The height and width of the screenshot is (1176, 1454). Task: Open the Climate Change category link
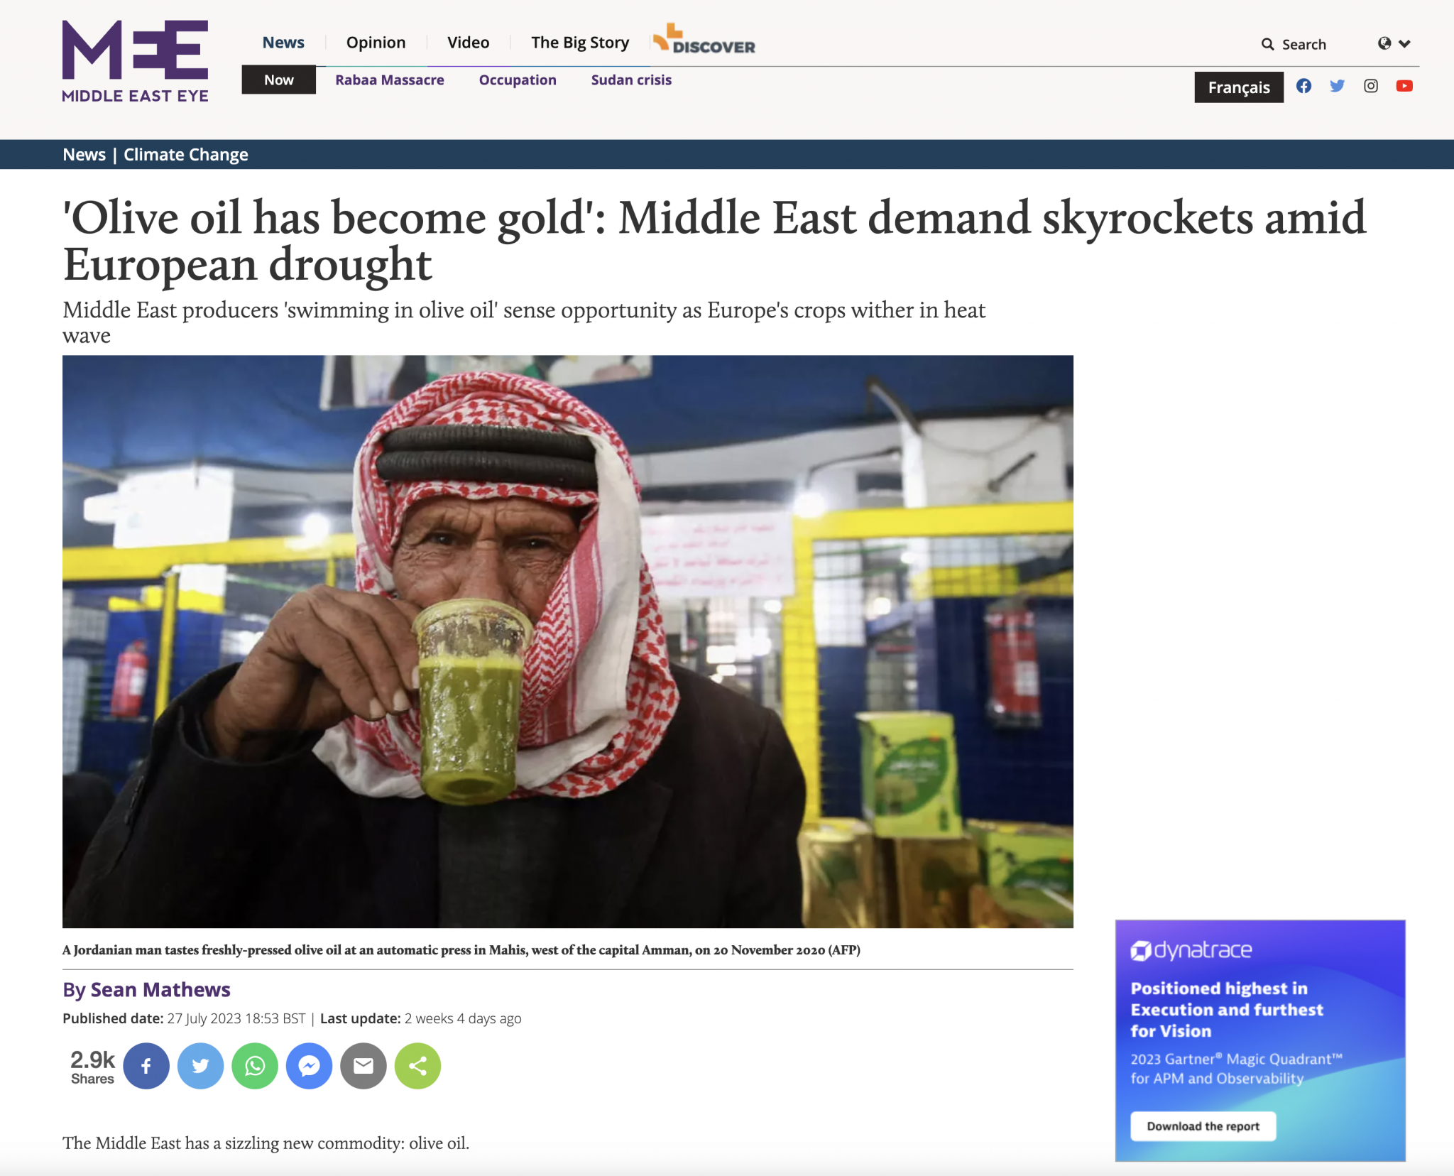[x=186, y=154]
